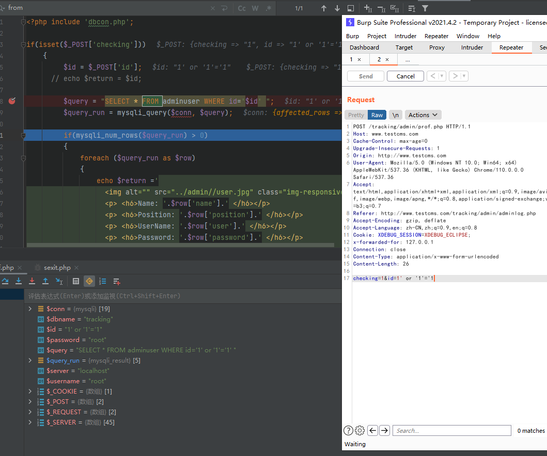
Task: Click Cancel button in Repeater
Action: pos(405,76)
